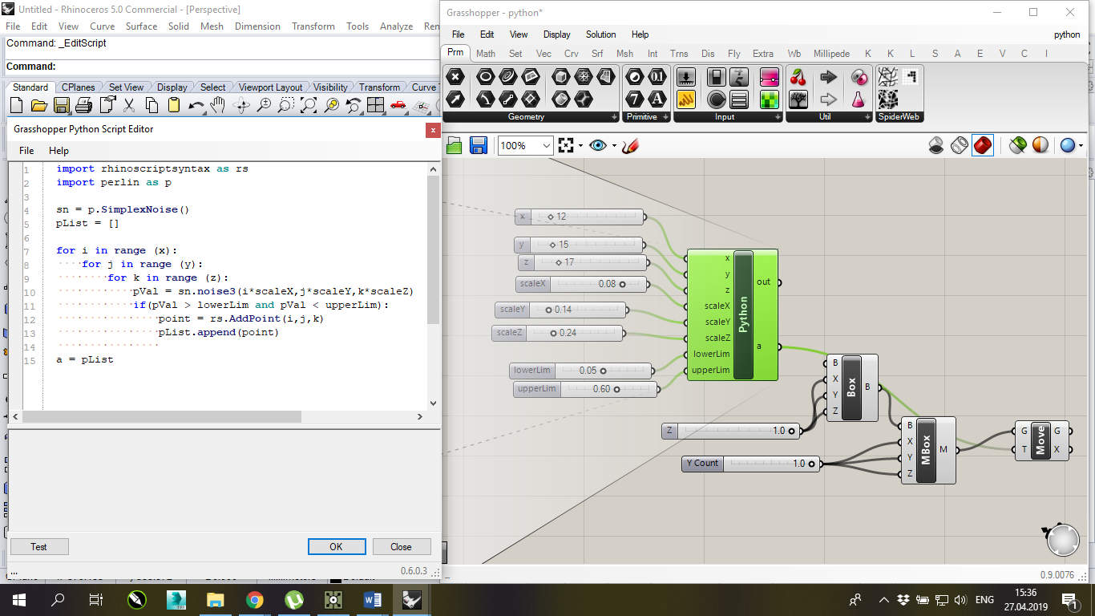1095x616 pixels.
Task: Switch preview to wireframe mode
Action: click(960, 145)
